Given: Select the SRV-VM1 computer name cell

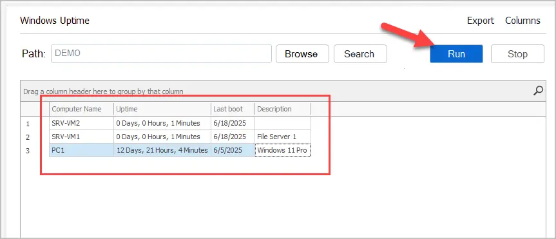Looking at the screenshot, I should click(x=82, y=137).
